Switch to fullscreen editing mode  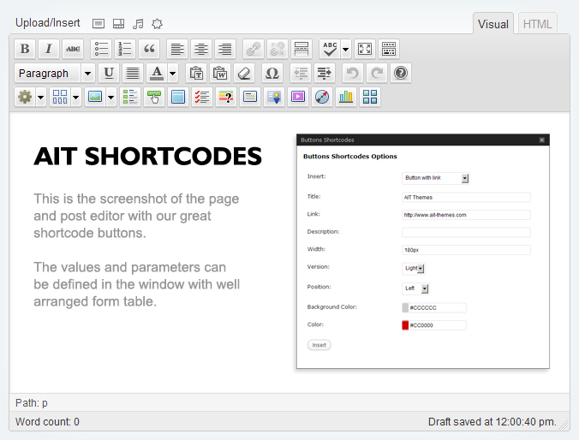[x=365, y=49]
